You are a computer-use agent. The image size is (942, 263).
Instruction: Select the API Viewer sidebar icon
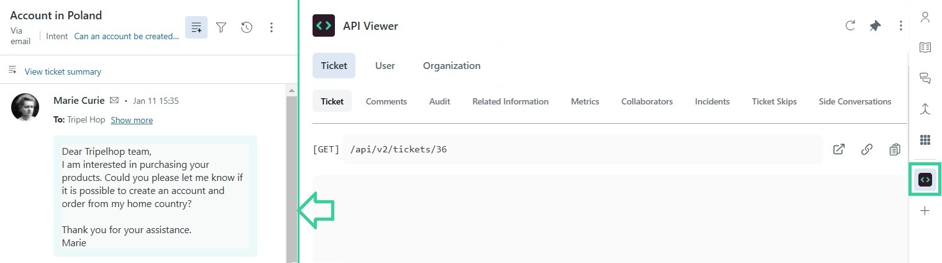pyautogui.click(x=925, y=180)
